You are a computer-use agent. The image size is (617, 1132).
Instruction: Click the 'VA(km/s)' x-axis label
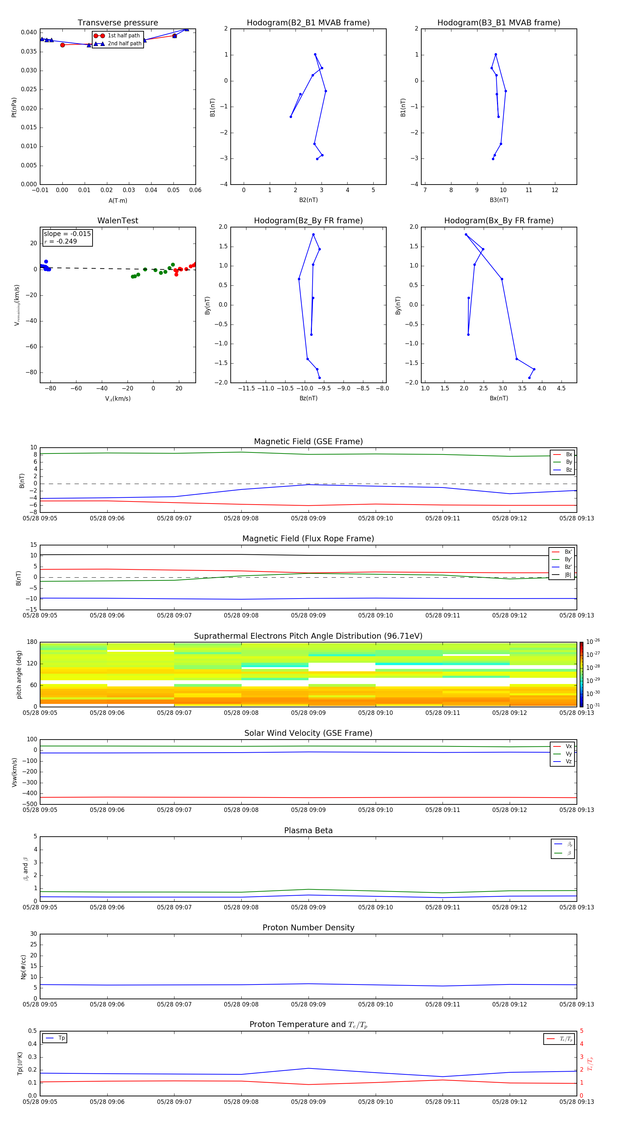click(118, 399)
